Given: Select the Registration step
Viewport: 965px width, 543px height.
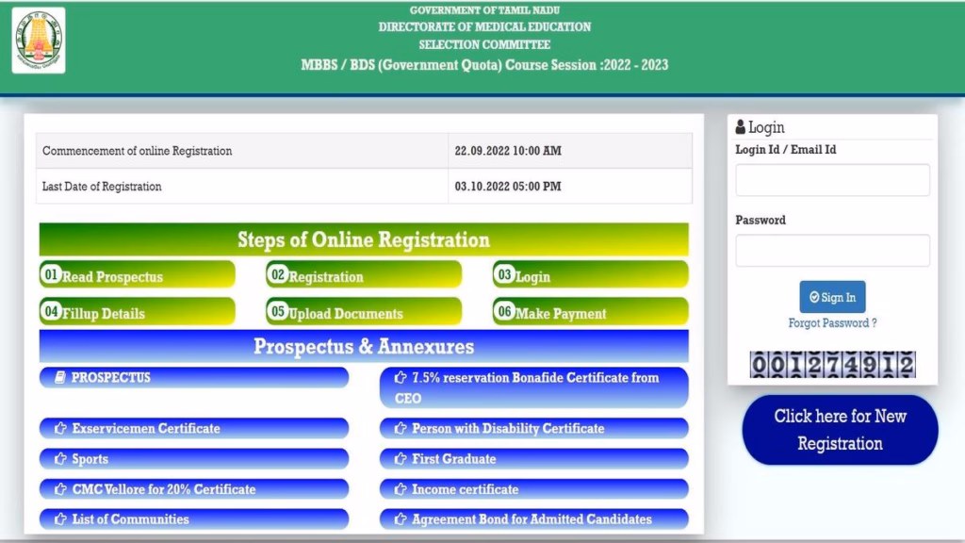Looking at the screenshot, I should tap(364, 274).
